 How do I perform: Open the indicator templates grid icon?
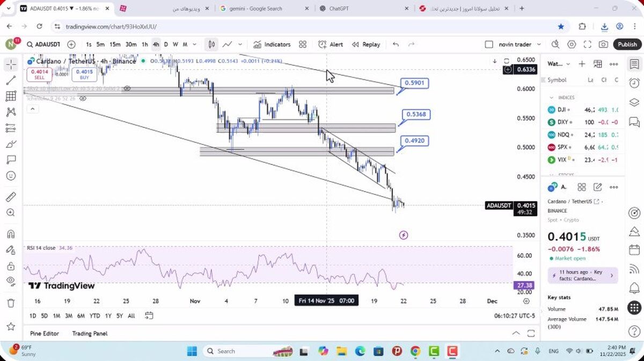(303, 44)
